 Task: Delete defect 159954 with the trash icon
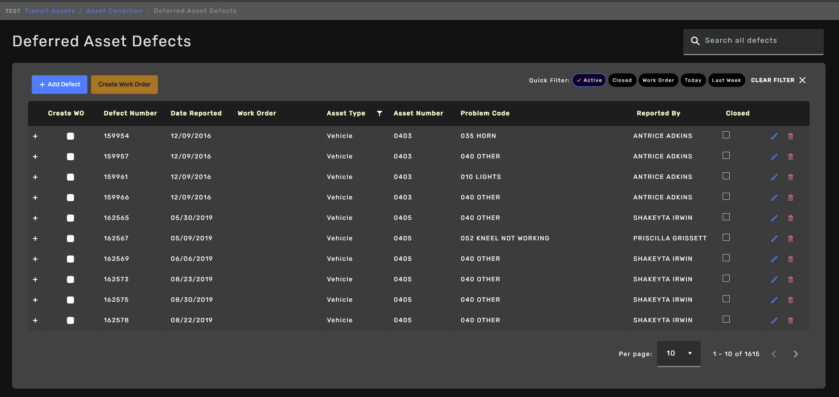pos(790,136)
